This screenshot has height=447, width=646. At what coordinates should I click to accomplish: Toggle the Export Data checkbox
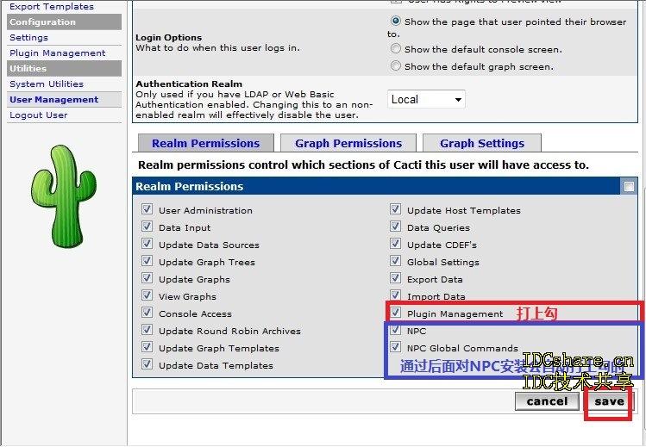396,278
